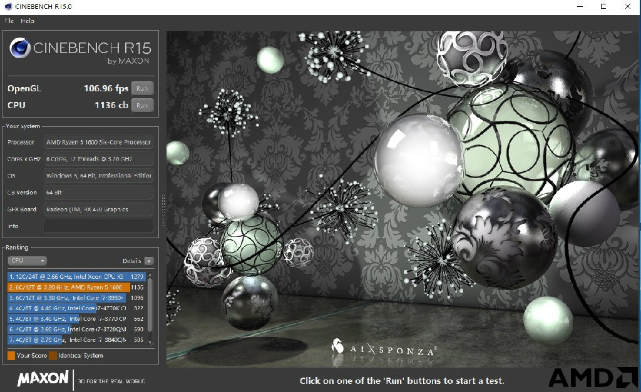The width and height of the screenshot is (641, 392).
Task: Select ranking row 2 AMD Ryzen 5 1600
Action: click(x=76, y=287)
